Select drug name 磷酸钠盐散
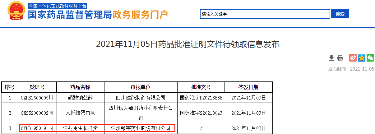The width and height of the screenshot is (375, 134). (x=80, y=98)
